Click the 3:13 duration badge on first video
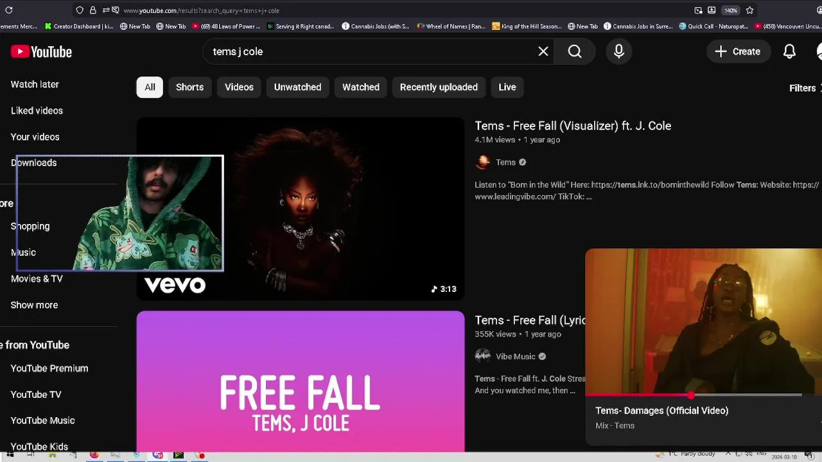The width and height of the screenshot is (822, 462). 444,289
